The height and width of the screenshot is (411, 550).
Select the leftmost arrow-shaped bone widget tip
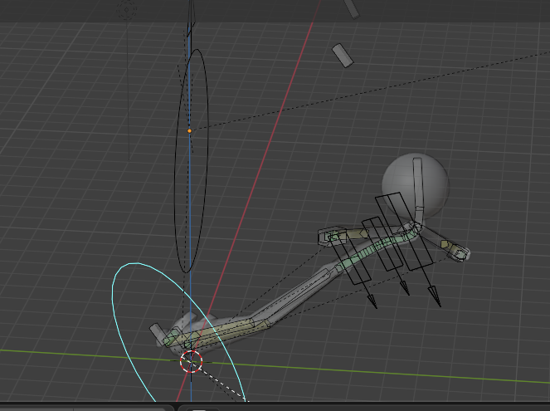click(372, 302)
